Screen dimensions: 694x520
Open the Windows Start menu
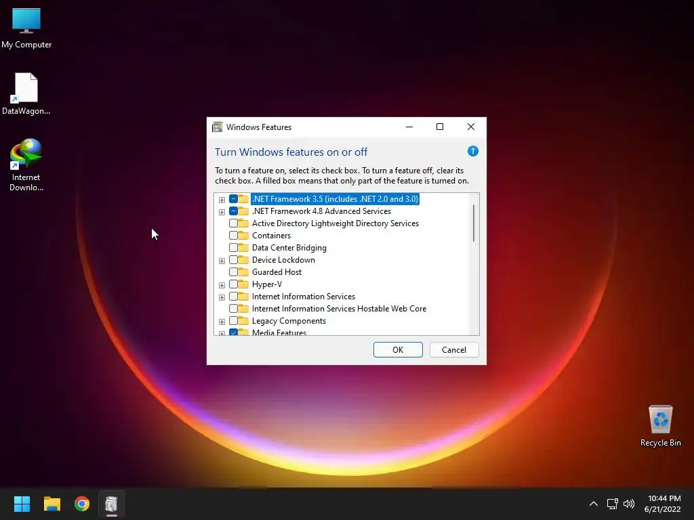22,504
